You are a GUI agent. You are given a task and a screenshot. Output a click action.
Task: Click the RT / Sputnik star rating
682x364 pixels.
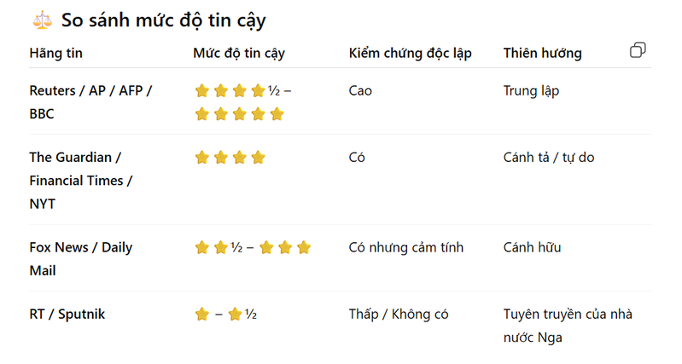tap(226, 315)
